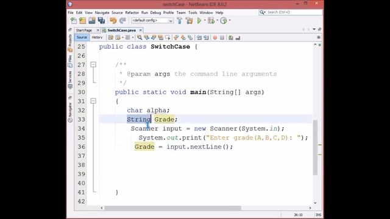This screenshot has height=219, width=390.
Task: Close the Start Page tab
Action: [97, 30]
